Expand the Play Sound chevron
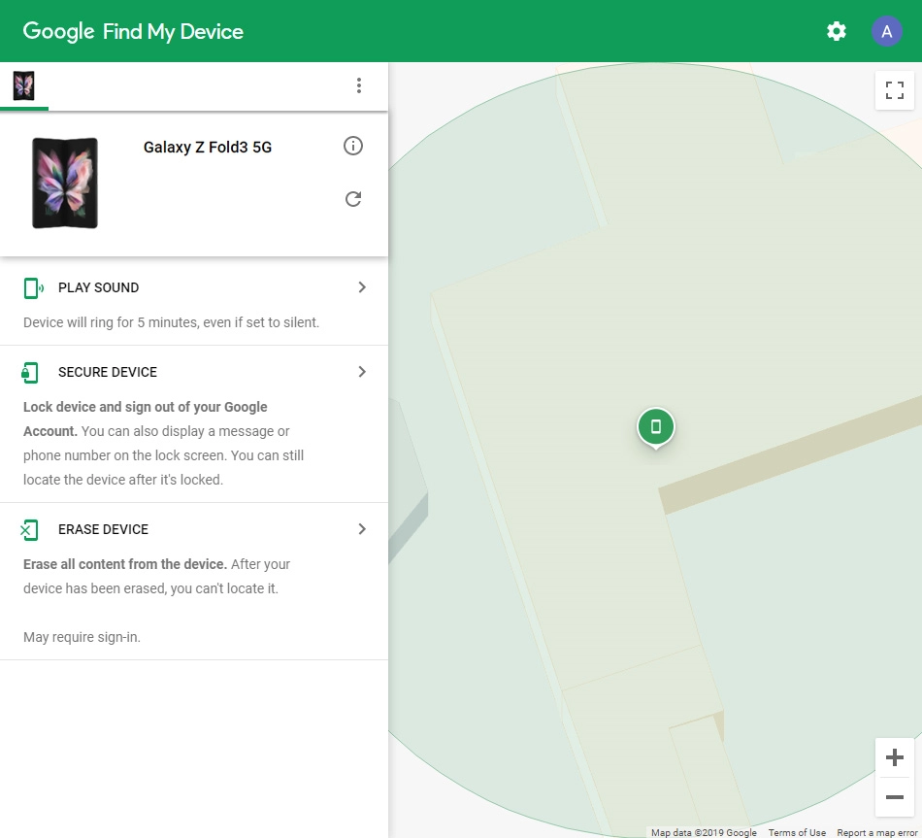 click(x=362, y=287)
